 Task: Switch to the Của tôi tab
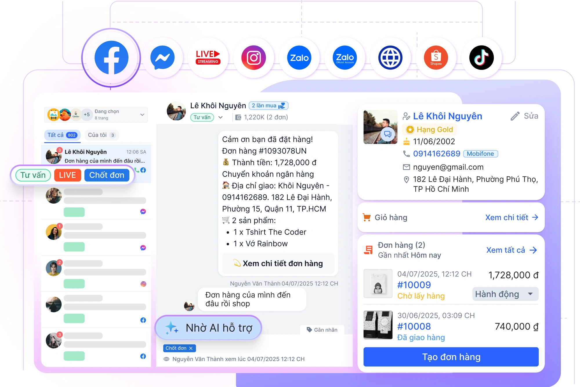pyautogui.click(x=101, y=135)
